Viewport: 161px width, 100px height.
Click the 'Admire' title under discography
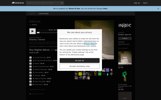coord(120,66)
